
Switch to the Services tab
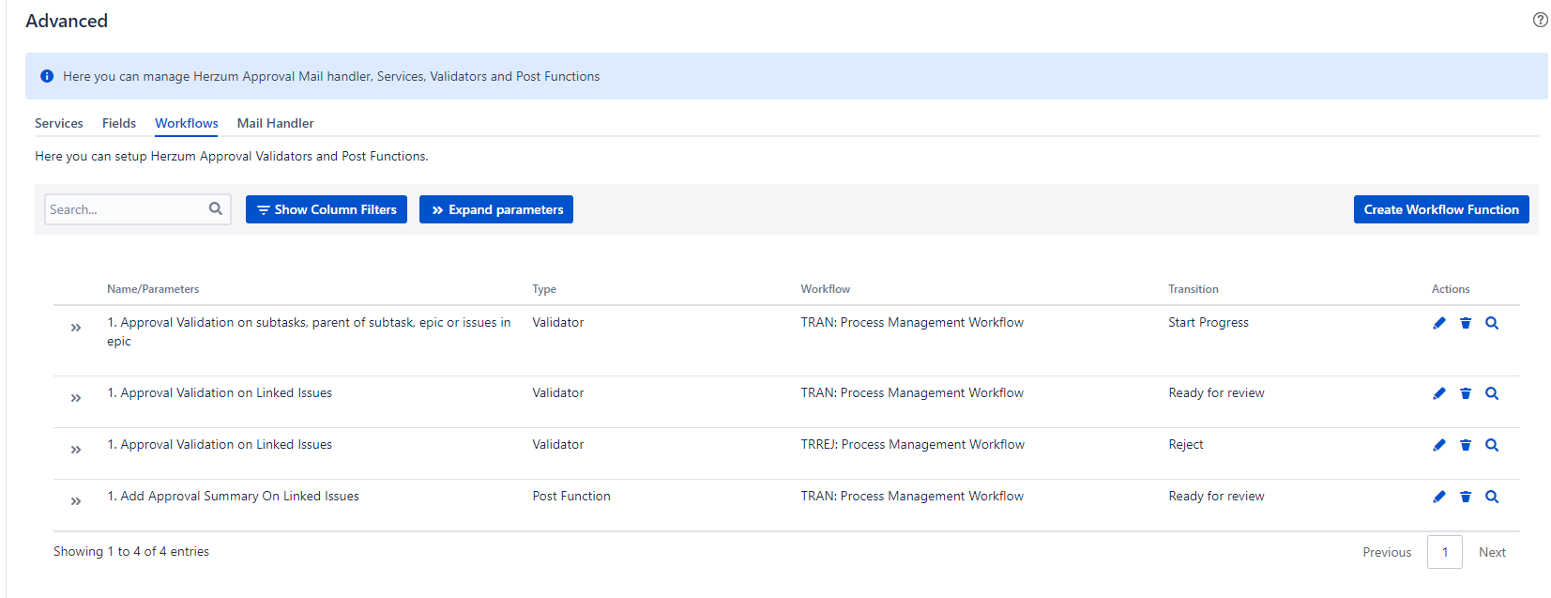(59, 123)
